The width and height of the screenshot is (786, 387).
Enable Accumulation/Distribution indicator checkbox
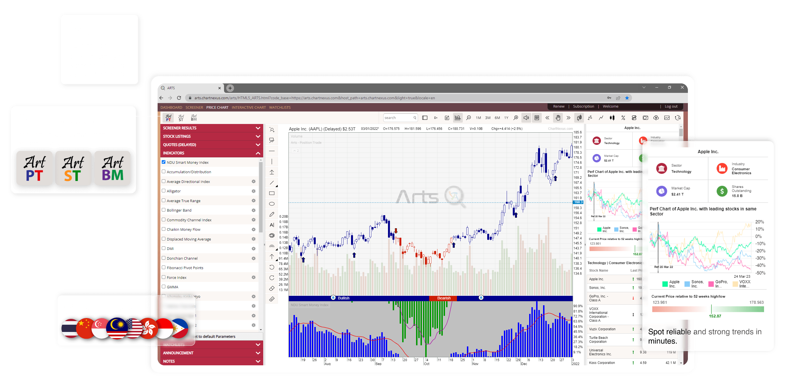163,172
